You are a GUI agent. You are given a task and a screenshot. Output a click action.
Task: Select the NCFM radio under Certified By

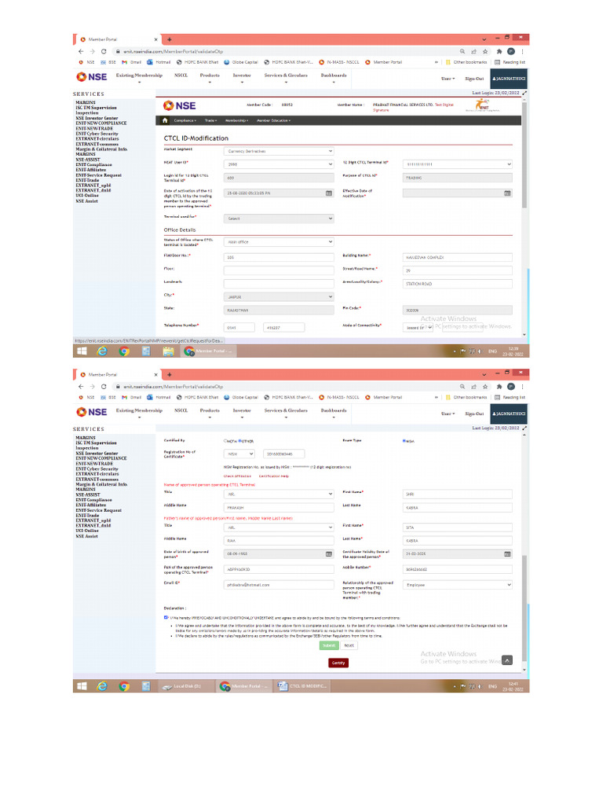[x=225, y=441]
